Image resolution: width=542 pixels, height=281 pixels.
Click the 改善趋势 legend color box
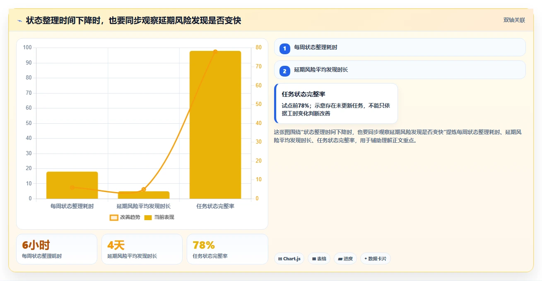click(114, 217)
